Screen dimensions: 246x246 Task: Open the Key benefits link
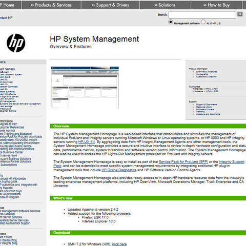[x=202, y=74]
